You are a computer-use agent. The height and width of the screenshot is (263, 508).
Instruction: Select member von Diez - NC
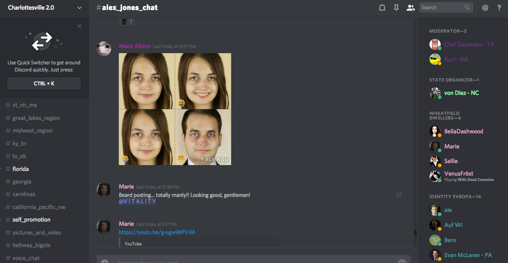pos(461,93)
